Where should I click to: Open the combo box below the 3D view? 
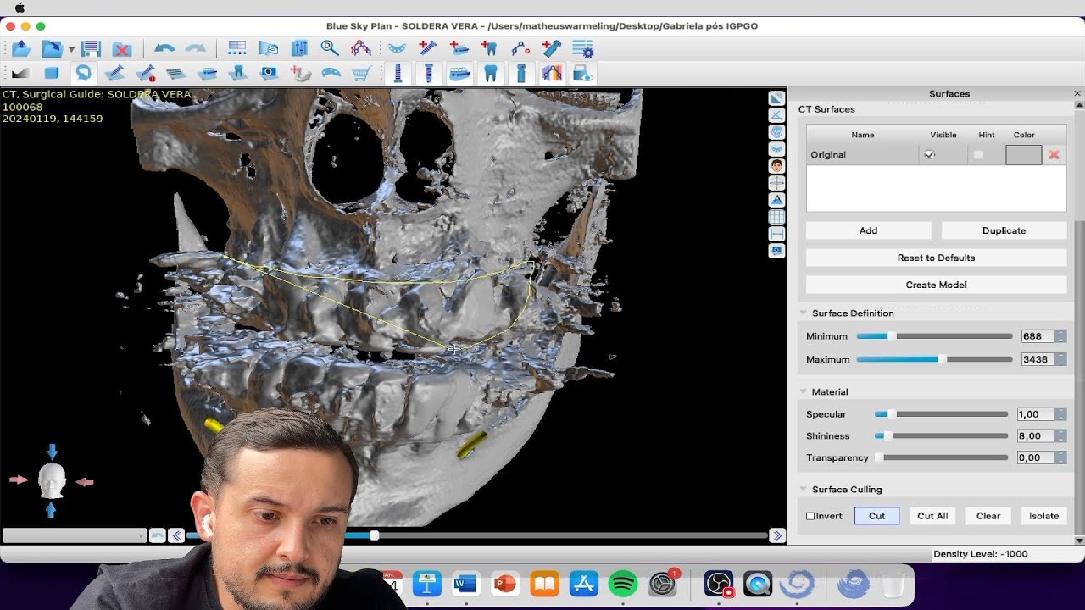click(75, 535)
